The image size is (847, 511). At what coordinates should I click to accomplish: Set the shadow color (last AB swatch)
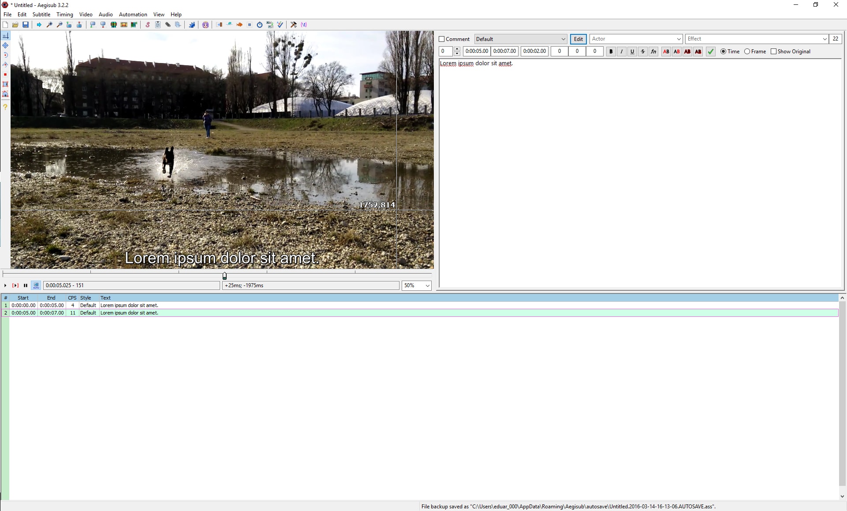[x=698, y=52]
